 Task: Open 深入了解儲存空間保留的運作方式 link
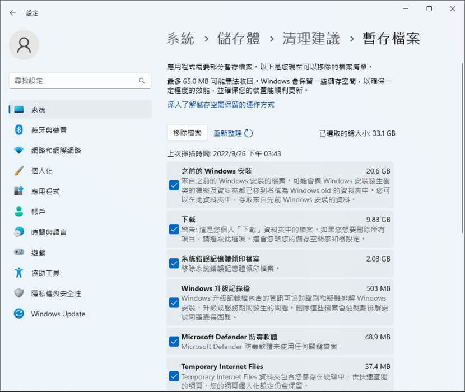pos(221,105)
